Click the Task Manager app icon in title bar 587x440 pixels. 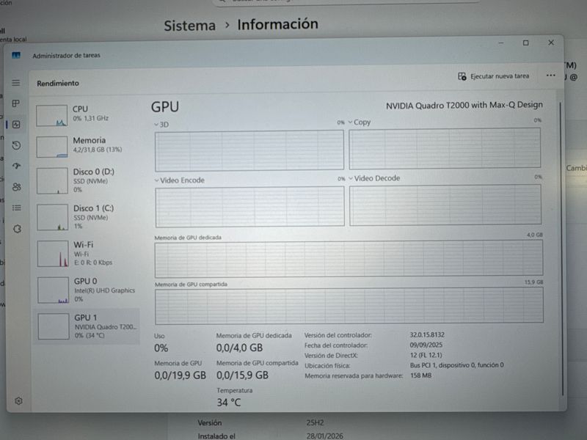pos(16,56)
